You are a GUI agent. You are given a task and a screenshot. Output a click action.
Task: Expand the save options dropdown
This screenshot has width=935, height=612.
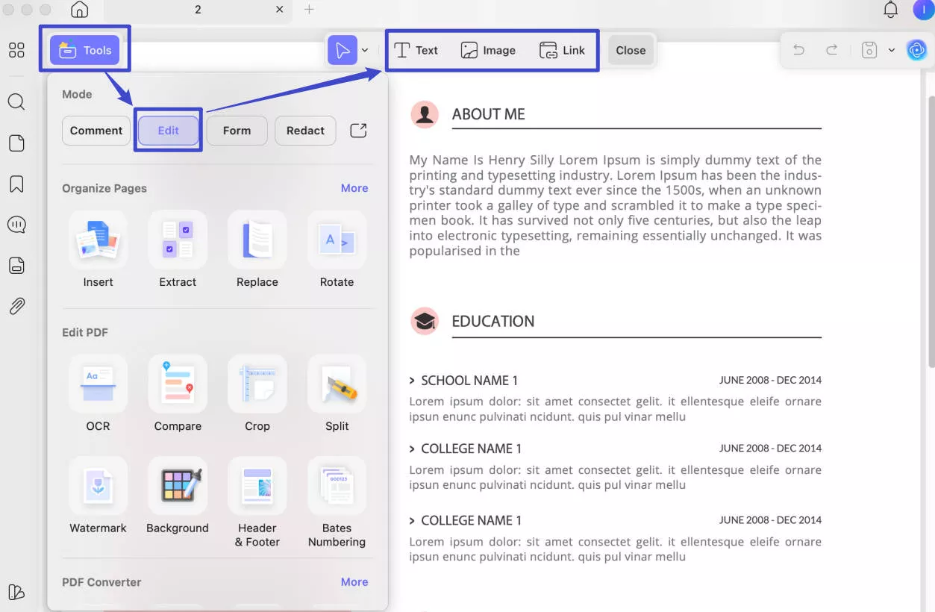pyautogui.click(x=892, y=49)
